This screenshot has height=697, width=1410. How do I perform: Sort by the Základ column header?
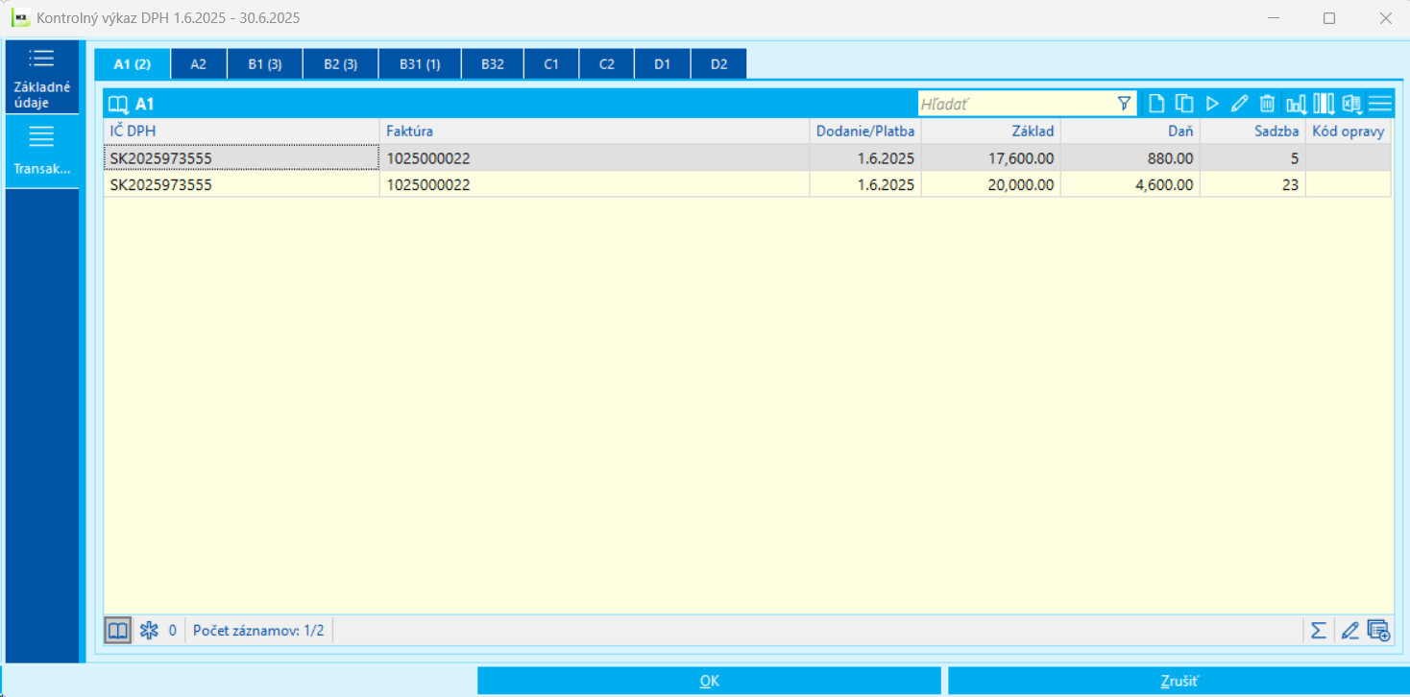991,132
